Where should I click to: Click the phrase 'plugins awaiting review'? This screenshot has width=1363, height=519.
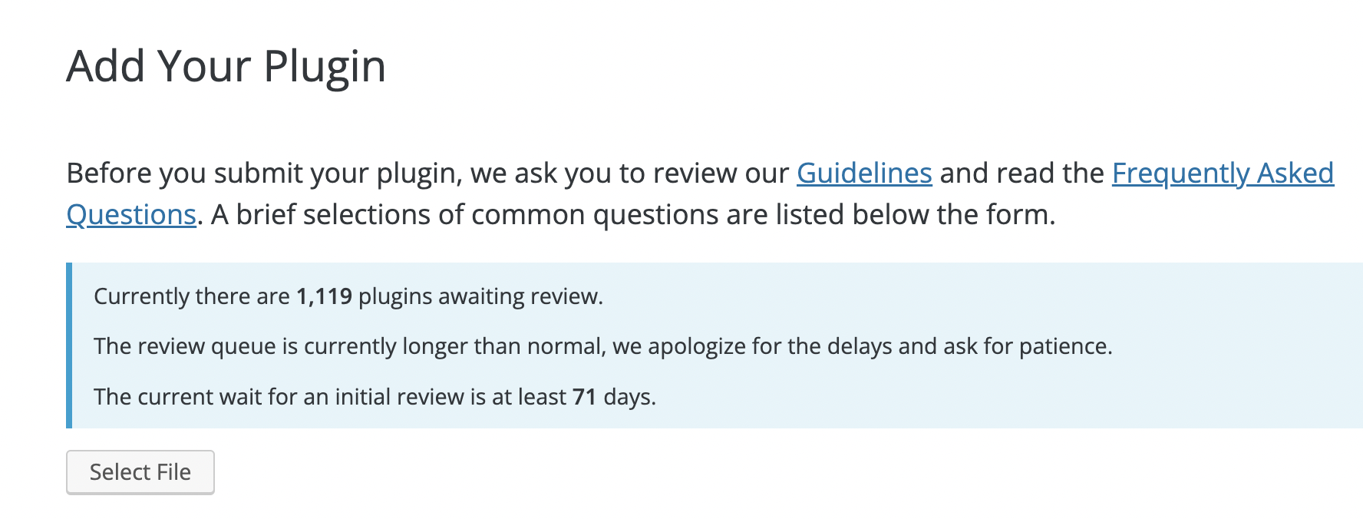480,296
